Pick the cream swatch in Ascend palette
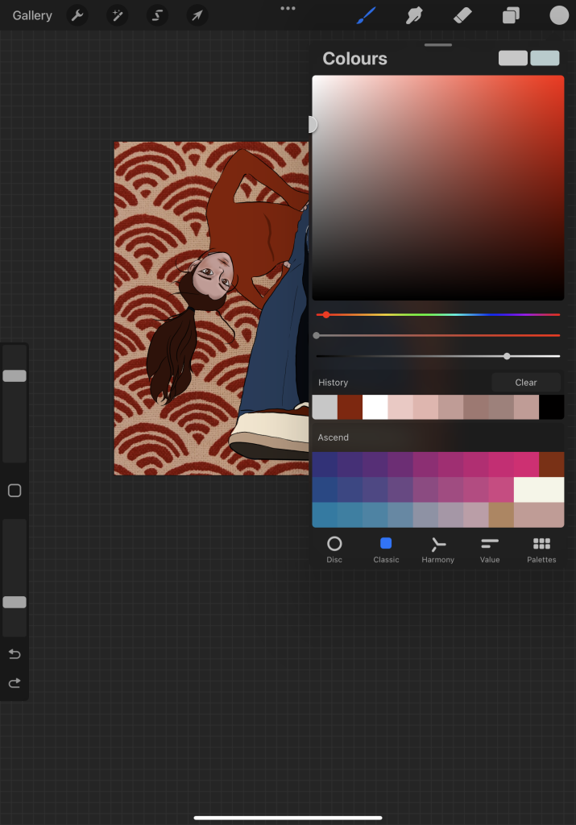 (539, 490)
